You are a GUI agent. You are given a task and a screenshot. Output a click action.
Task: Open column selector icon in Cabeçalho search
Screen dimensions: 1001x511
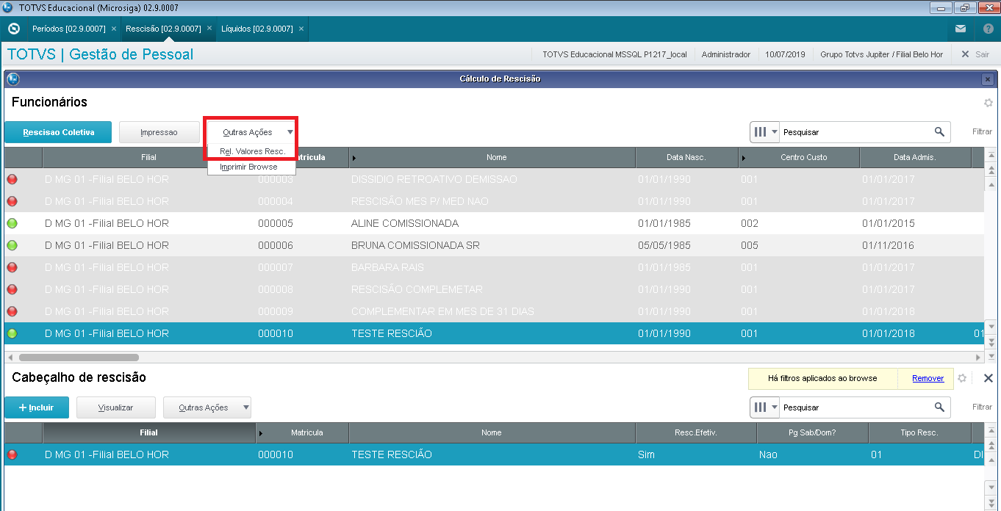(x=765, y=407)
